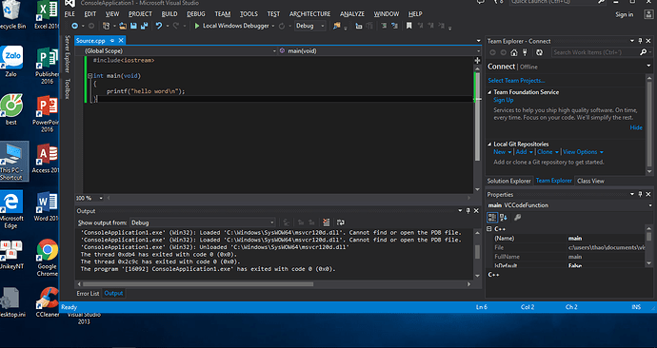Click the Output panel vertical scrollbar thumb

click(477, 252)
